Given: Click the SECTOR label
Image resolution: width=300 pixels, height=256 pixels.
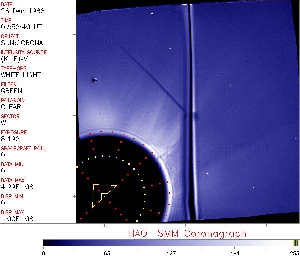Looking at the screenshot, I should (10, 116).
